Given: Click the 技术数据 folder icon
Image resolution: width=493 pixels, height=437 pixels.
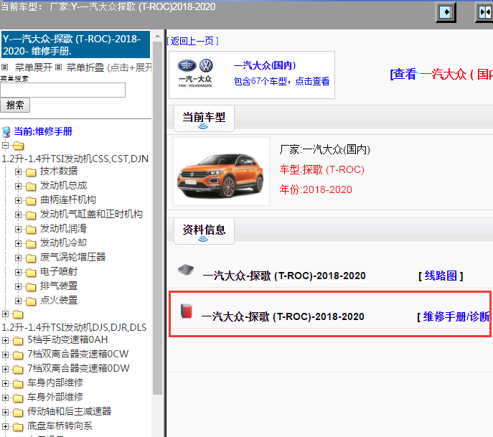Looking at the screenshot, I should 31,172.
